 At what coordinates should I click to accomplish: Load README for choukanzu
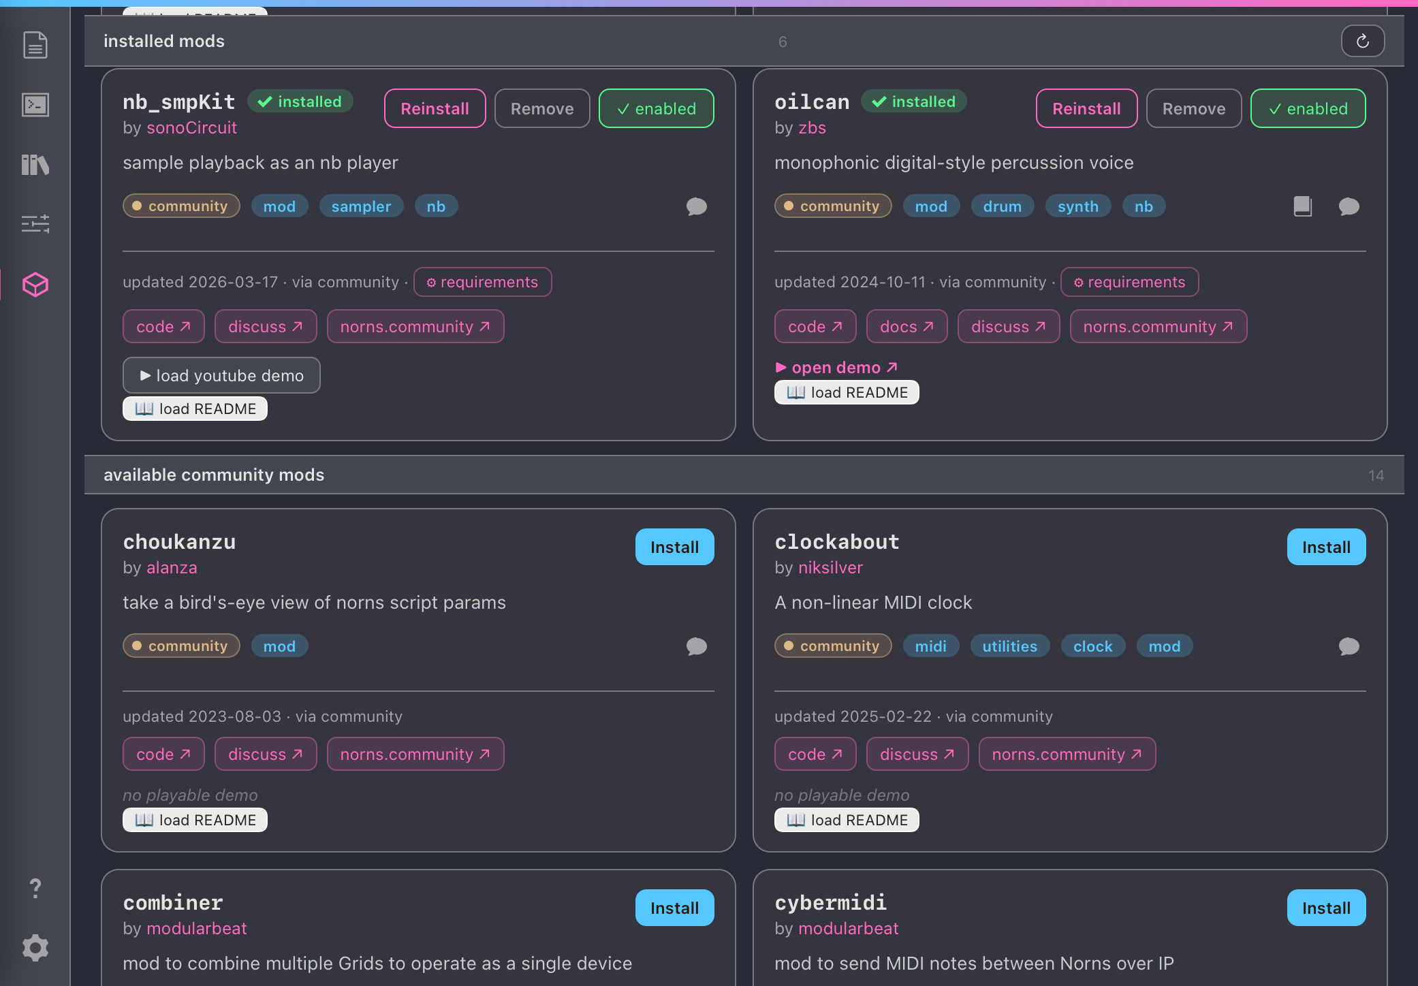pyautogui.click(x=195, y=820)
